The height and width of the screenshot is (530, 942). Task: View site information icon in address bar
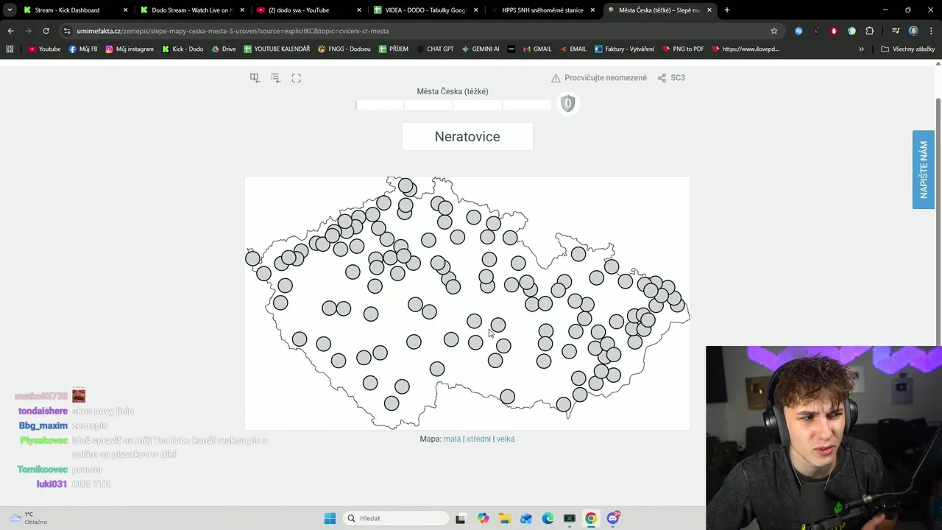pos(68,31)
